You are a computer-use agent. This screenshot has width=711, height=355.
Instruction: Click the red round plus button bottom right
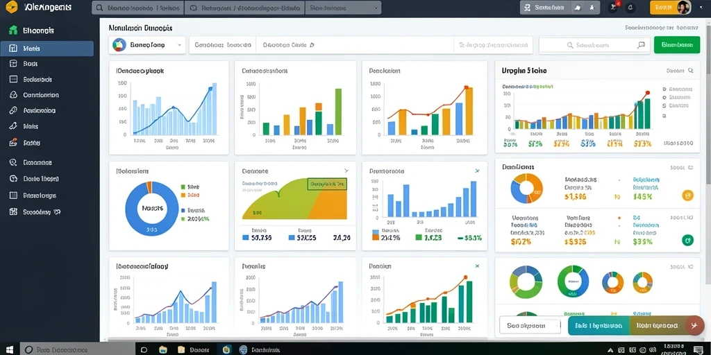pyautogui.click(x=693, y=325)
